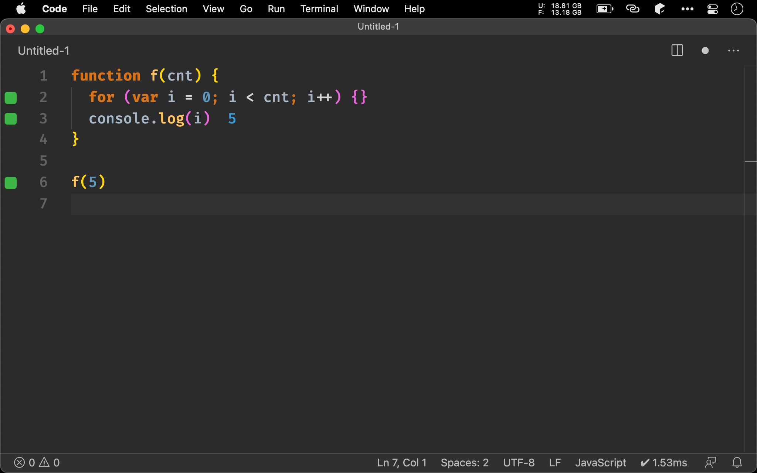Open the editor More Actions ellipsis
The width and height of the screenshot is (757, 473).
[x=733, y=51]
